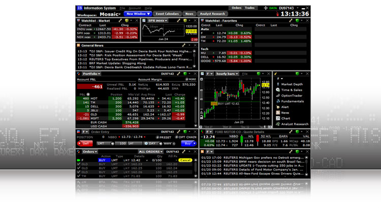Select GOOG row in Watchlist - Favorites

click(226, 61)
